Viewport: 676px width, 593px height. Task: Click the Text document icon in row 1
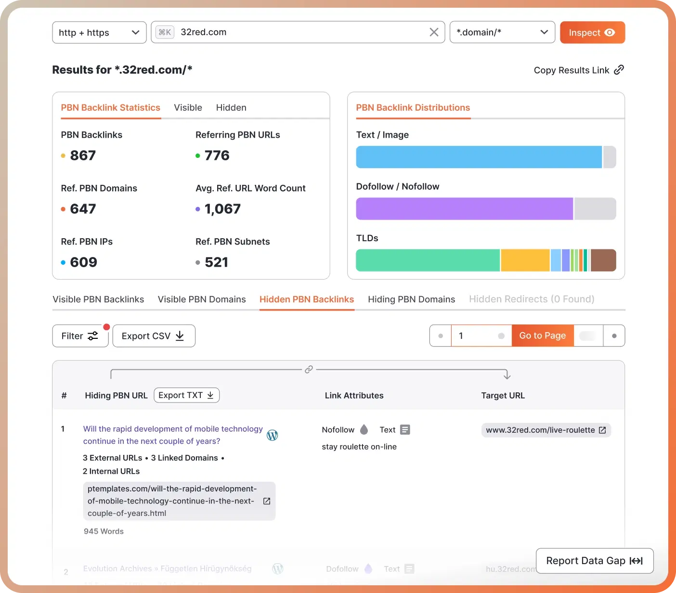(405, 429)
